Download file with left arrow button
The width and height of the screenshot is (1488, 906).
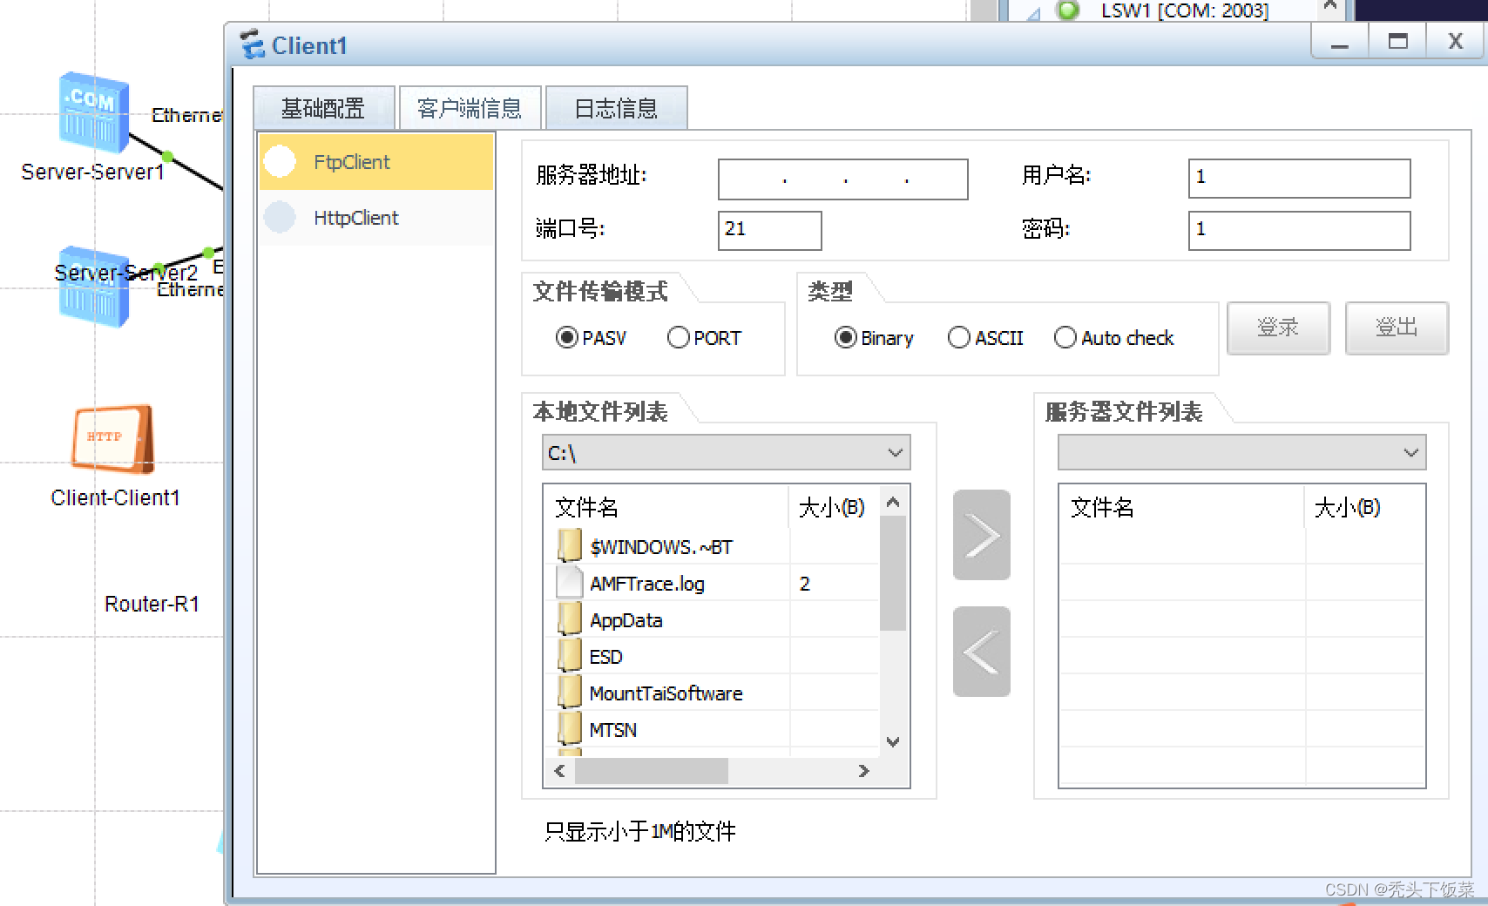[982, 652]
